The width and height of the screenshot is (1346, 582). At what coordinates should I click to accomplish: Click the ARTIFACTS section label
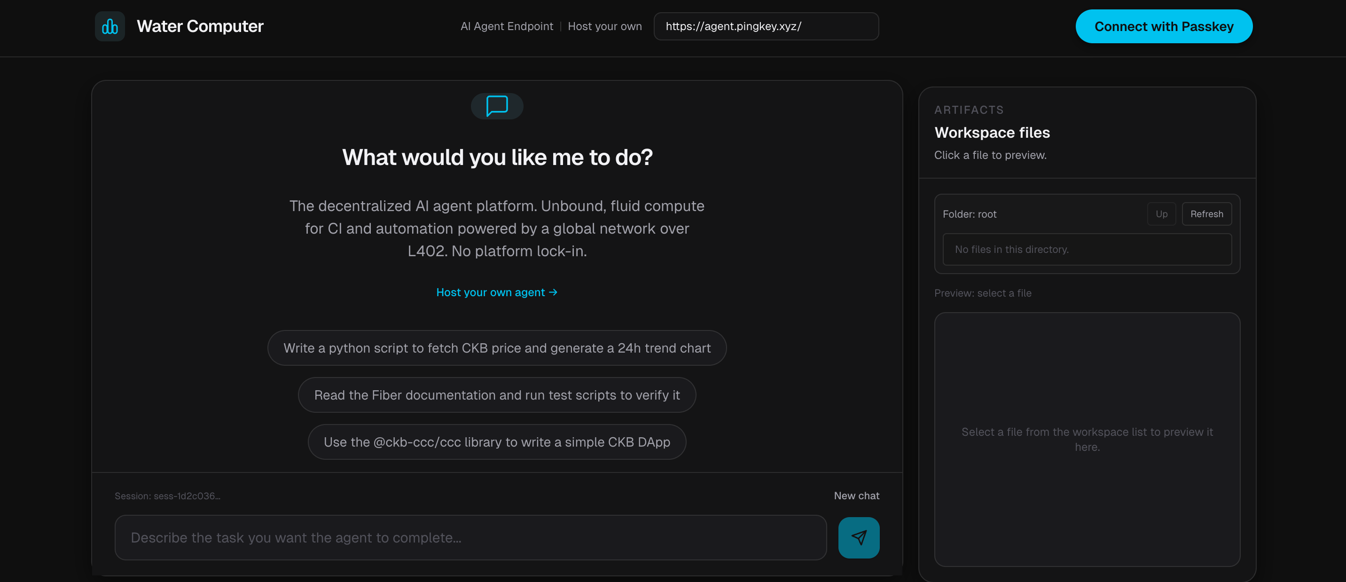(969, 110)
